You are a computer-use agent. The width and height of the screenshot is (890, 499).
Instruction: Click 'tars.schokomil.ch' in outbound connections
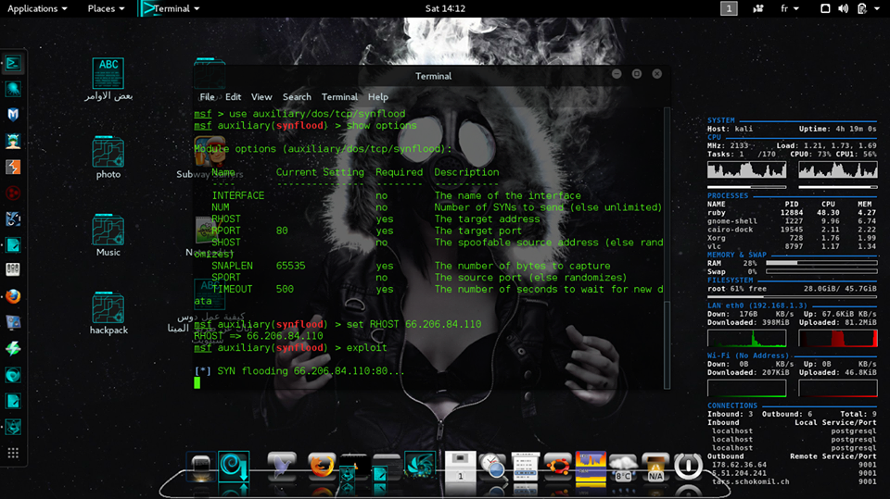(750, 481)
